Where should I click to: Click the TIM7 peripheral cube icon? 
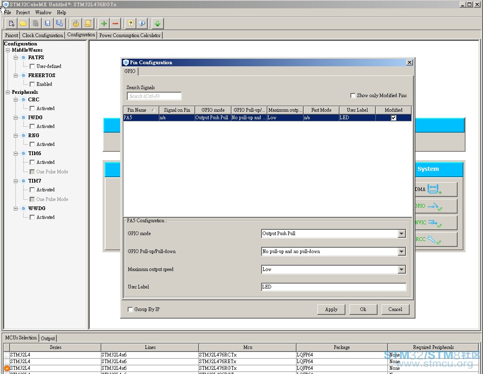click(x=23, y=181)
